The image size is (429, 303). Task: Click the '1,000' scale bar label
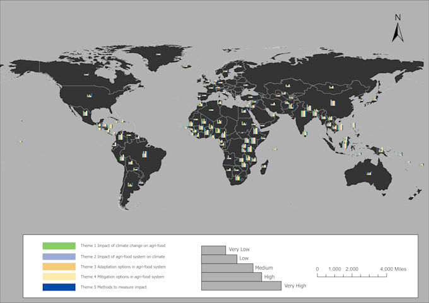pos(334,269)
